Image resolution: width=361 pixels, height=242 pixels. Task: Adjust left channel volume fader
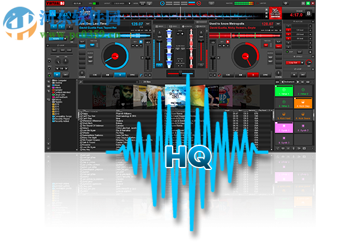[159, 52]
